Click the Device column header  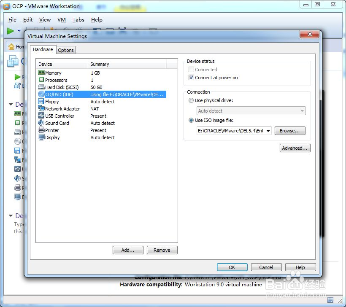(62, 64)
